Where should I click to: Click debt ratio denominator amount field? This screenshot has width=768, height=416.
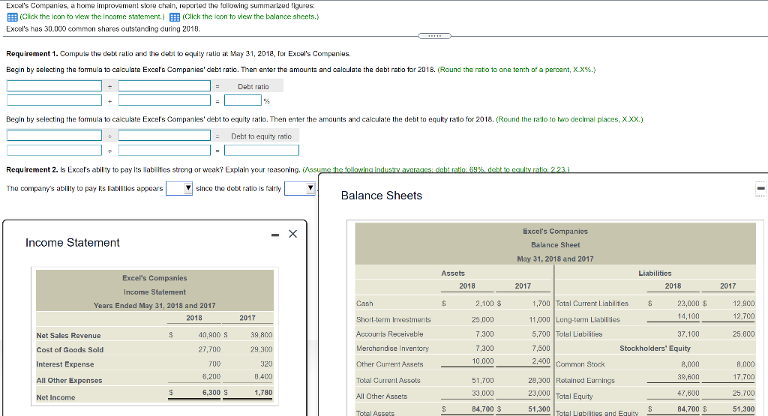pyautogui.click(x=164, y=100)
